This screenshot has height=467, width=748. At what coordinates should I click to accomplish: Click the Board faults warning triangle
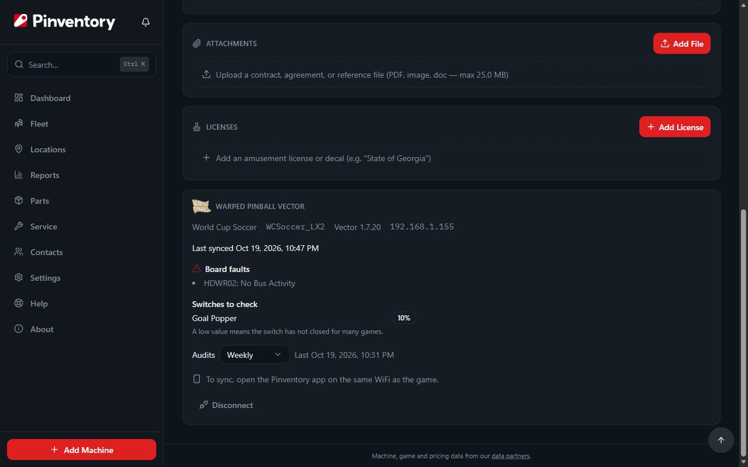pyautogui.click(x=197, y=269)
